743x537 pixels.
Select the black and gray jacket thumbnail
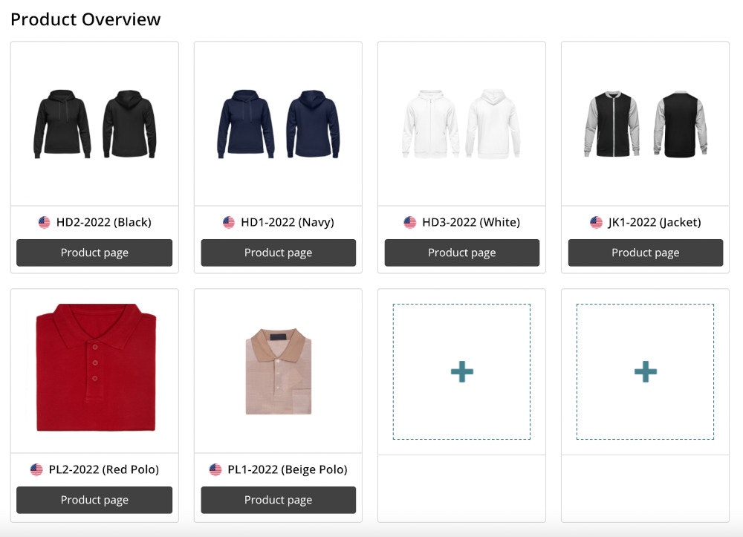(x=645, y=123)
